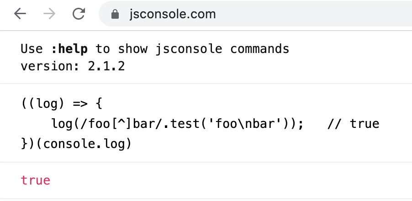
Task: Click the browser forward arrow
Action: click(49, 14)
